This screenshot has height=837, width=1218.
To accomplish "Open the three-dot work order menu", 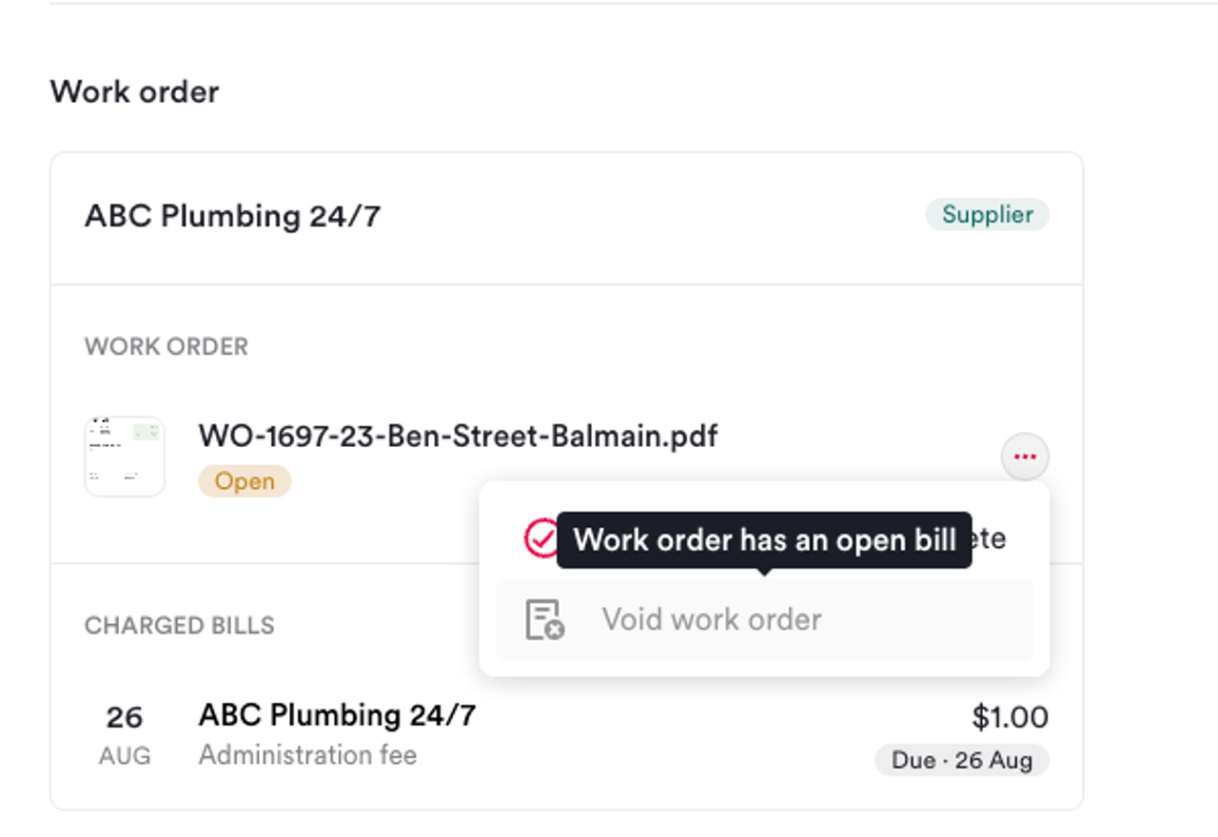I will pos(1025,457).
